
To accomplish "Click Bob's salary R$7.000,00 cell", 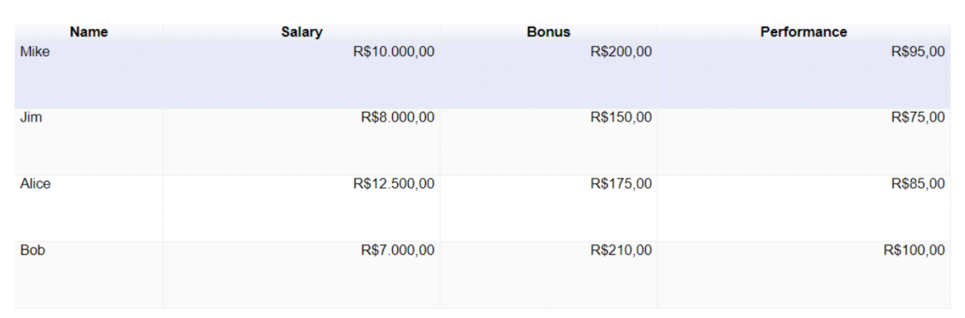I will click(302, 275).
